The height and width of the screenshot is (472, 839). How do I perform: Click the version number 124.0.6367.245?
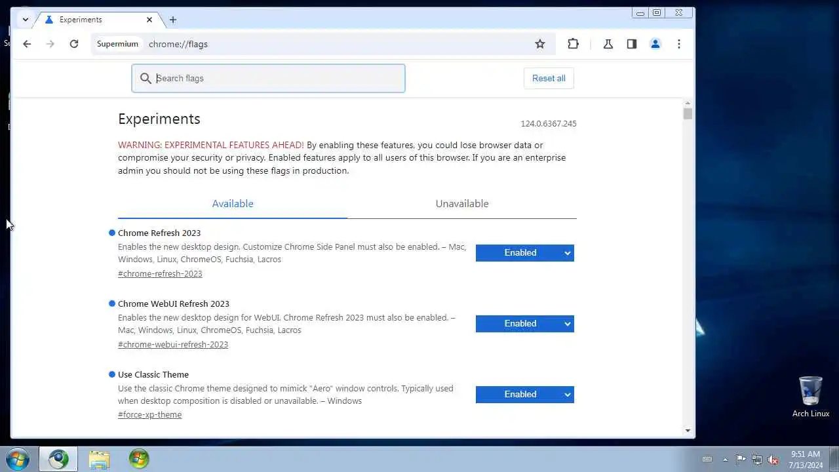point(549,124)
